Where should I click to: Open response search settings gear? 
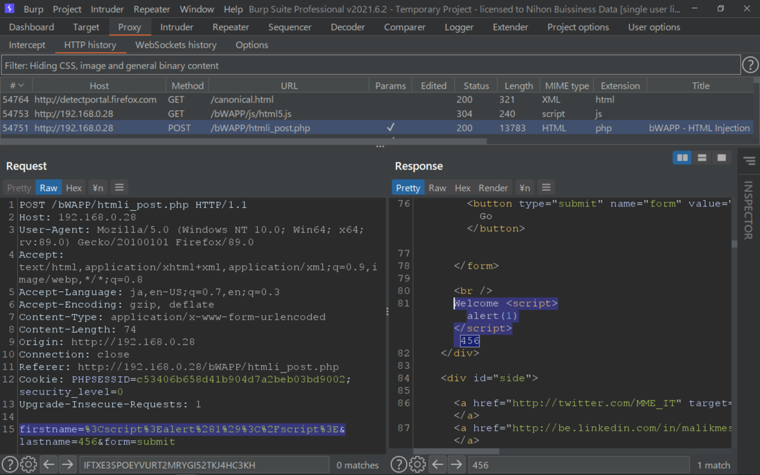pyautogui.click(x=417, y=464)
